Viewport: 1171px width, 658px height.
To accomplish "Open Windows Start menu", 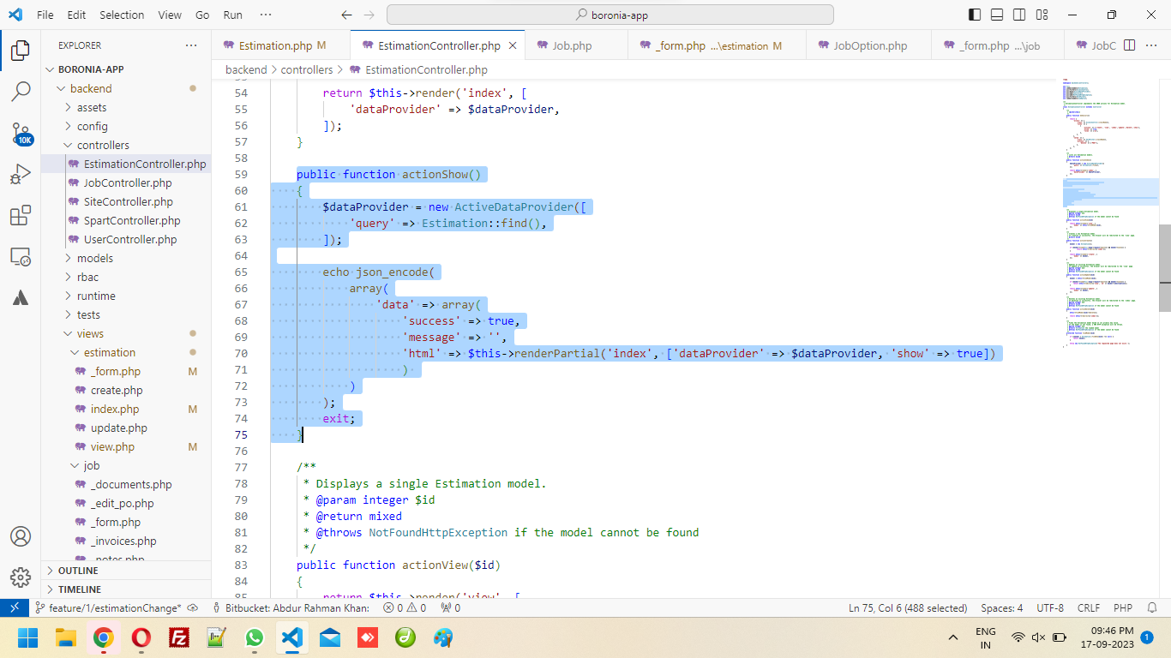I will [x=28, y=637].
